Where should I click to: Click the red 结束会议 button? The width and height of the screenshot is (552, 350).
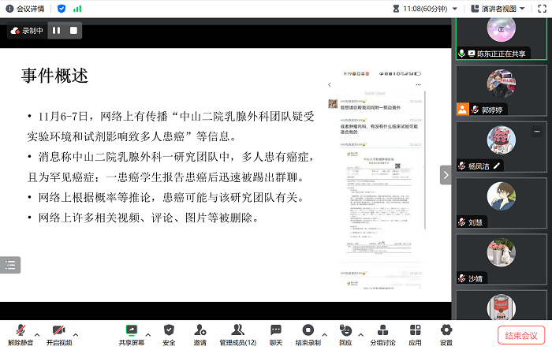point(521,335)
